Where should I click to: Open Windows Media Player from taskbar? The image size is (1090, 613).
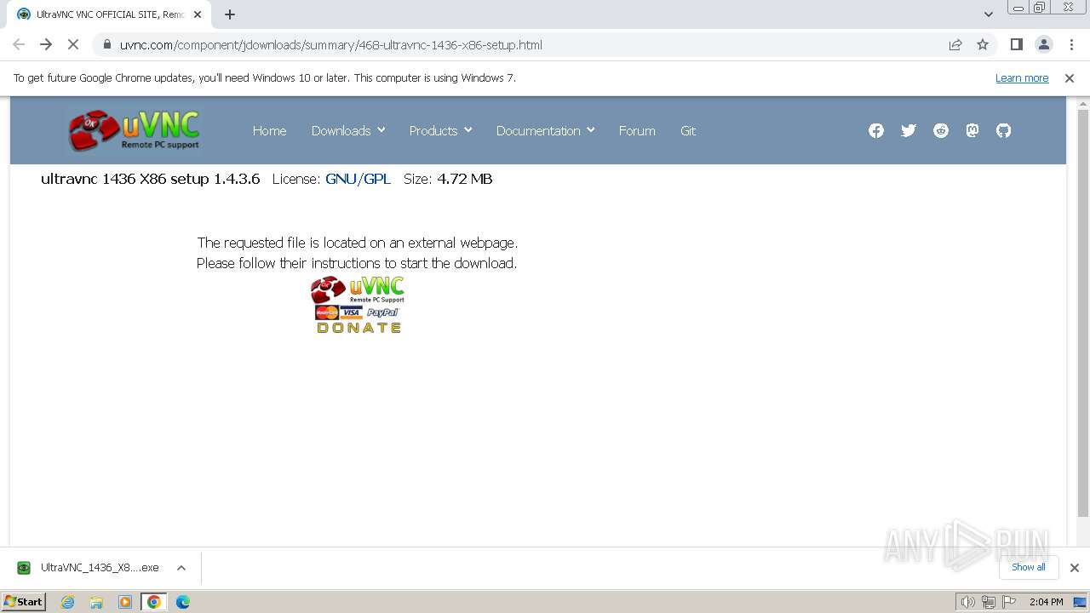pos(125,602)
